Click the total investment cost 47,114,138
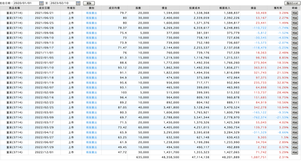 (x=201, y=158)
